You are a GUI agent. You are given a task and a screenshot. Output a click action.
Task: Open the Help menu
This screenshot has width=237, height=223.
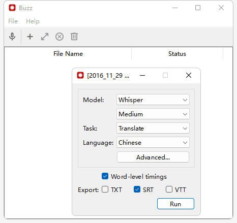point(33,21)
